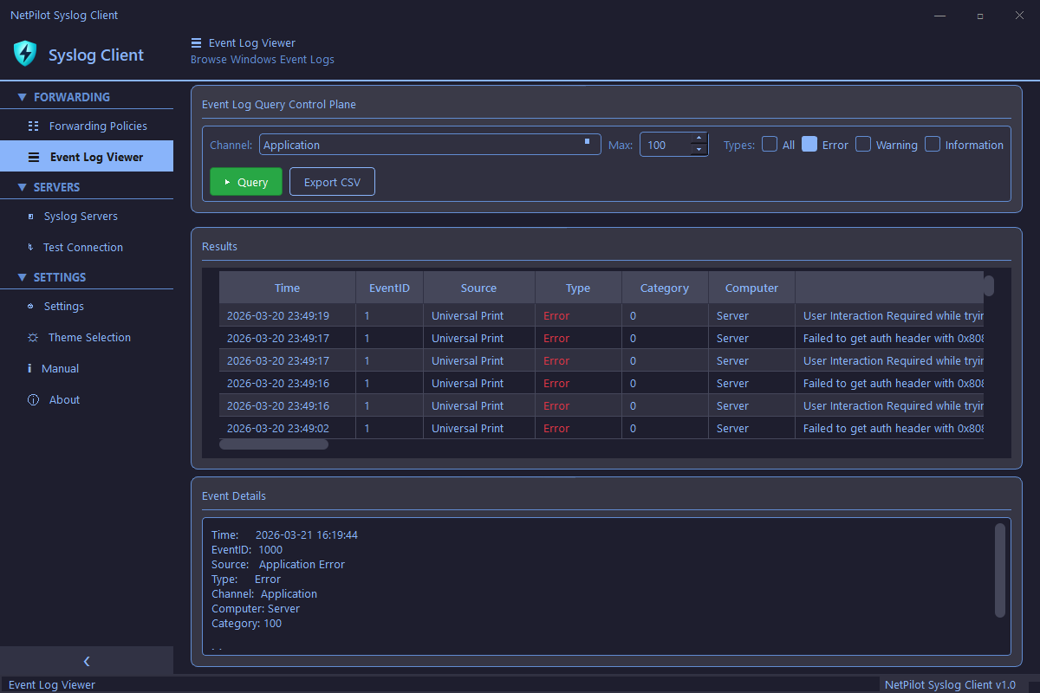
Task: Enable the All event types checkbox
Action: (769, 144)
